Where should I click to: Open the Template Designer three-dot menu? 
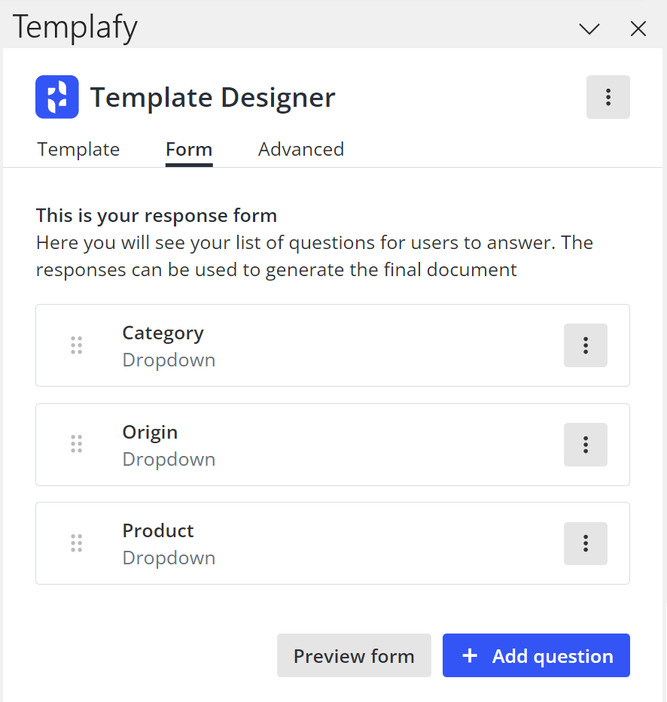click(x=608, y=97)
